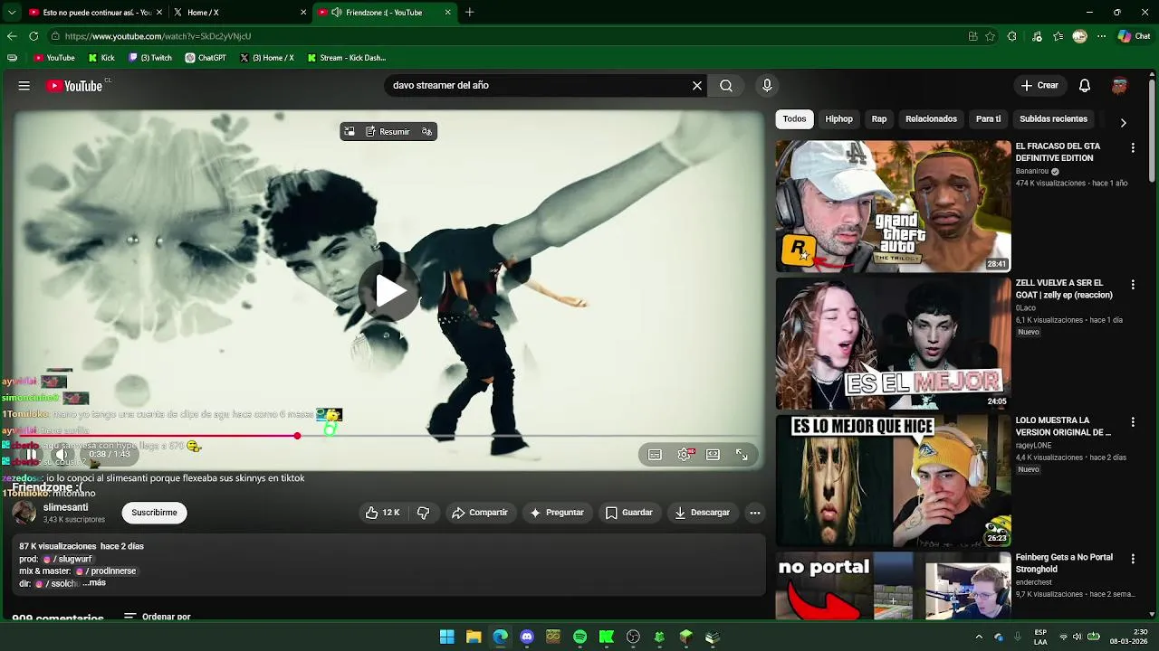The height and width of the screenshot is (651, 1159).
Task: Click the Preguntar button
Action: [557, 513]
